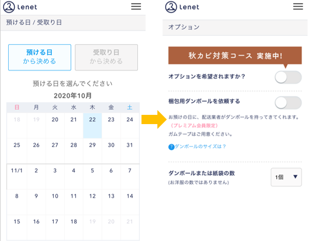The width and height of the screenshot is (325, 241).
Task: Click the 秋カビ対策コース 実施中! banner
Action: pyautogui.click(x=235, y=55)
